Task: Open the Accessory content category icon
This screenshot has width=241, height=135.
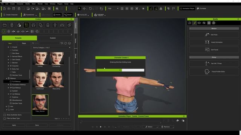Action: click(x=48, y=25)
